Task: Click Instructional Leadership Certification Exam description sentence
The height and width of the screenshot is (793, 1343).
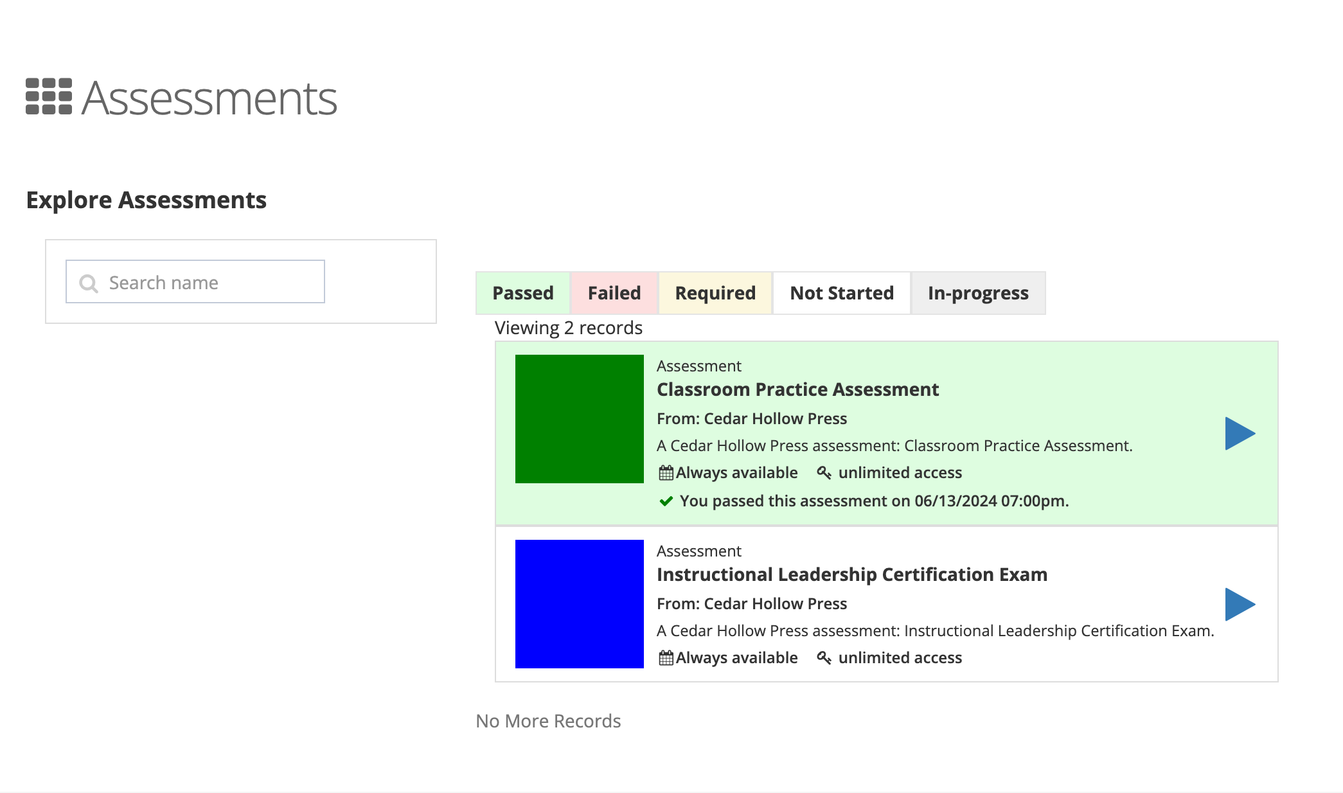Action: click(x=936, y=631)
